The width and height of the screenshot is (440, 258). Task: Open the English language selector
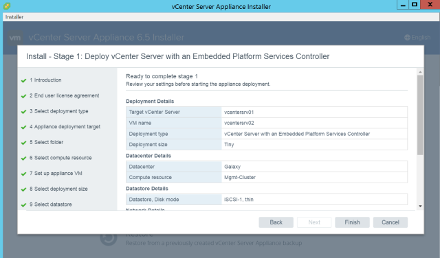point(417,37)
